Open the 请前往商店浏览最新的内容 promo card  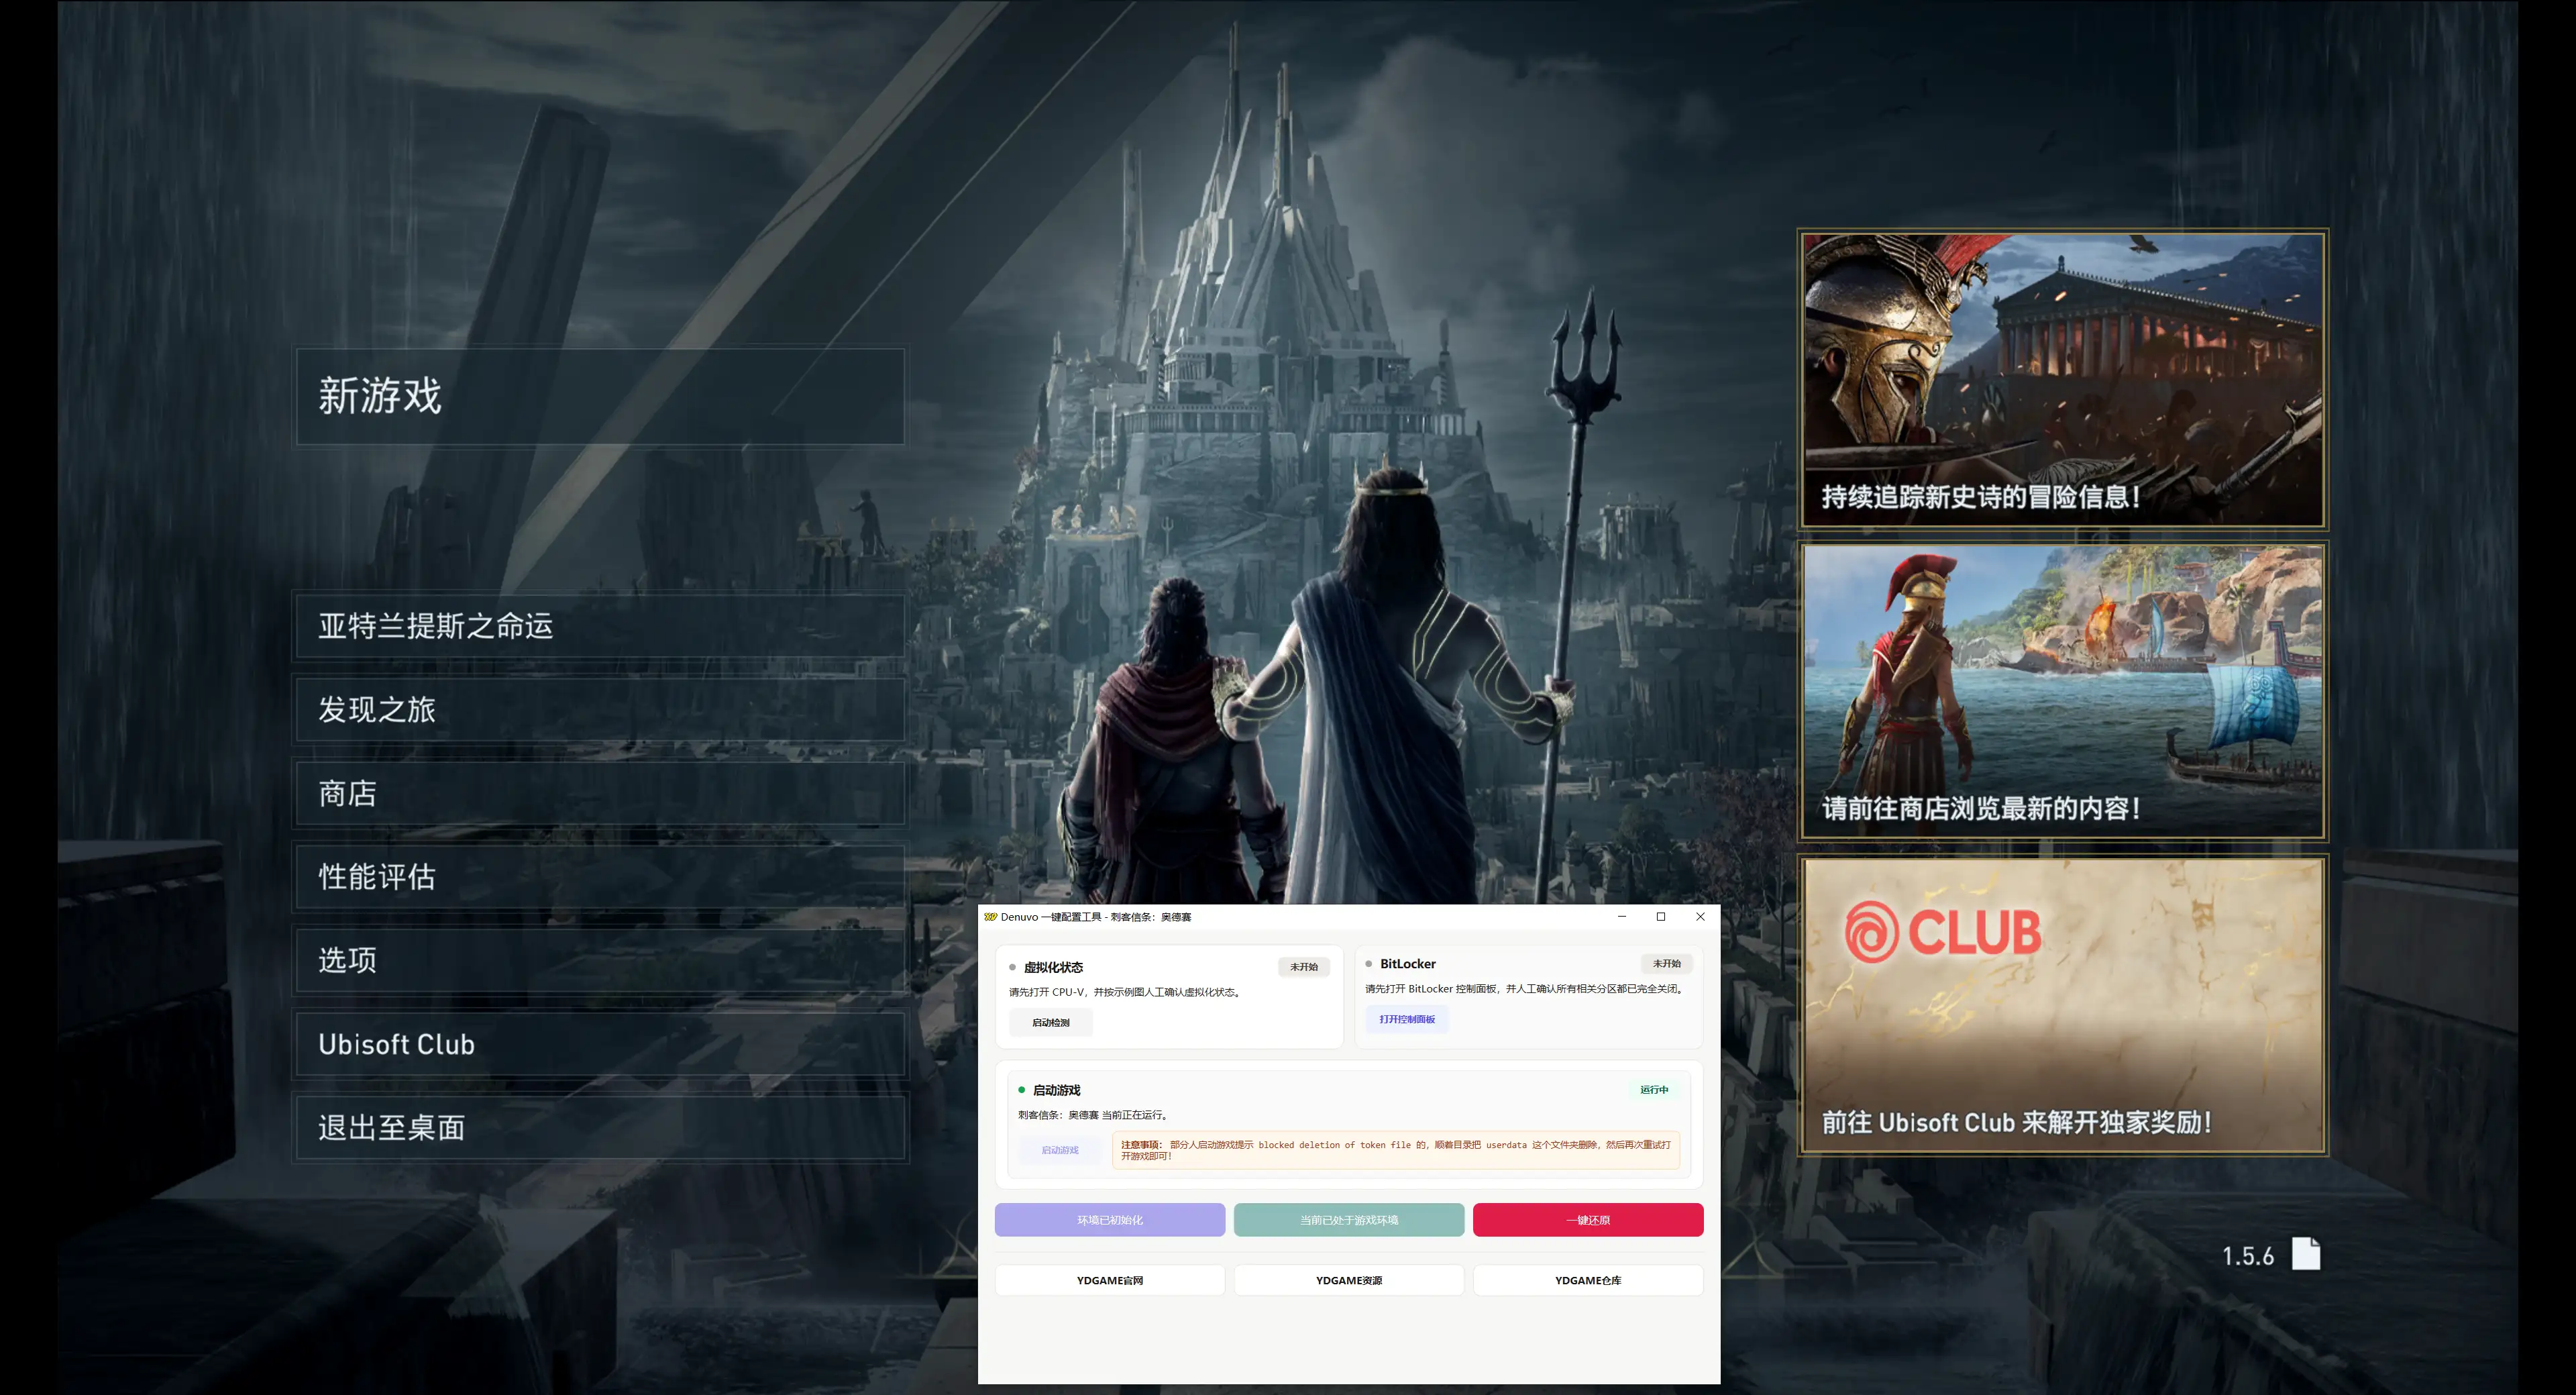pyautogui.click(x=2063, y=692)
